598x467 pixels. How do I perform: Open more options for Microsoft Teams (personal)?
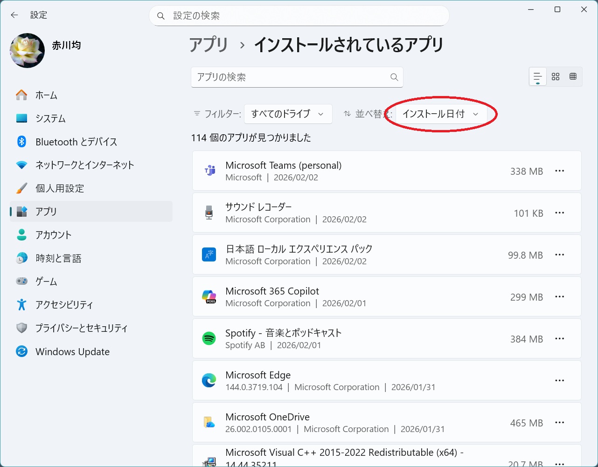click(559, 171)
